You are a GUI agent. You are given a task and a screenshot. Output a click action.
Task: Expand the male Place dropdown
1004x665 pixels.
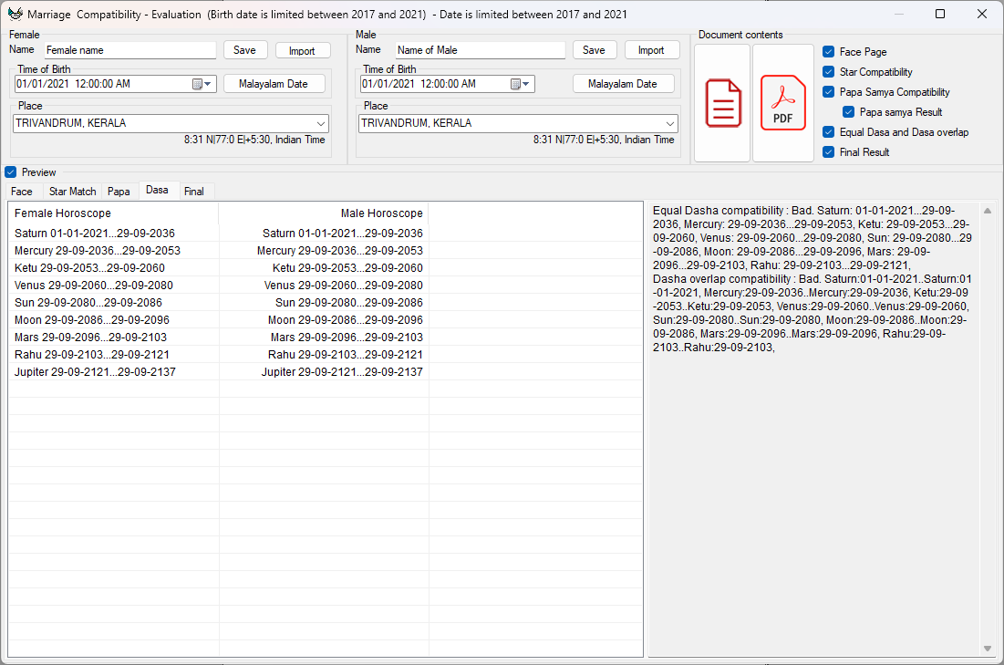point(670,123)
